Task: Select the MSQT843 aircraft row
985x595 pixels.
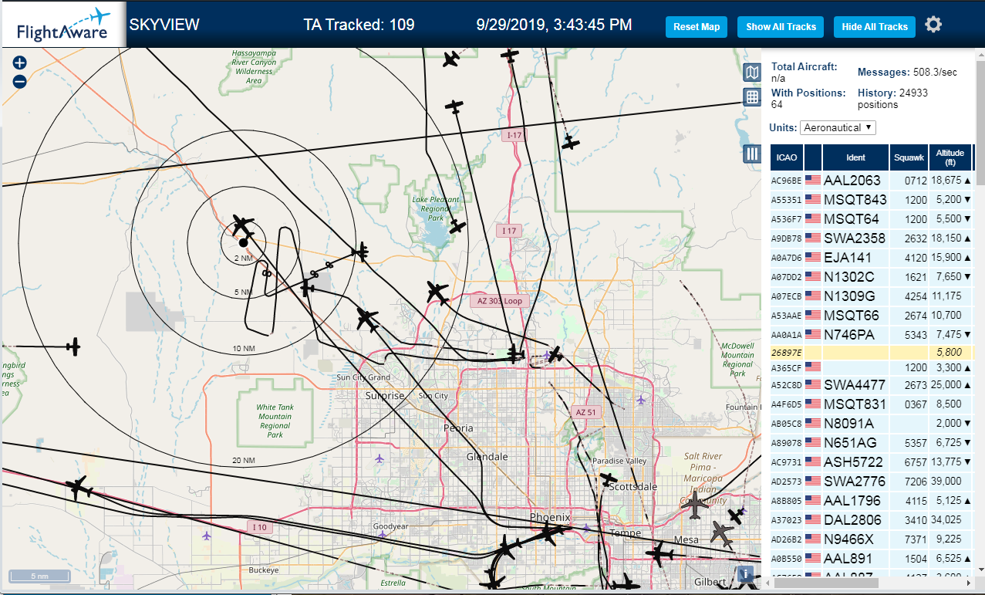Action: tap(872, 200)
